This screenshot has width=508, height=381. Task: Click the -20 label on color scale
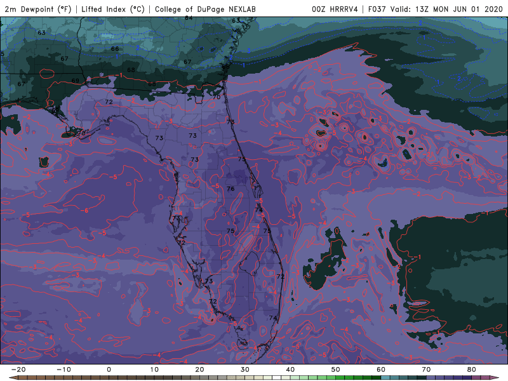point(18,370)
